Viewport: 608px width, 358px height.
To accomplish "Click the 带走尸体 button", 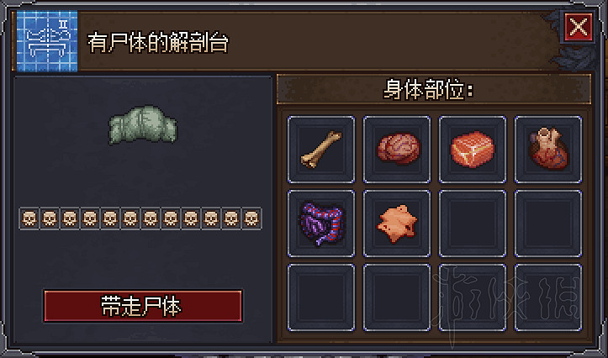I will 143,306.
